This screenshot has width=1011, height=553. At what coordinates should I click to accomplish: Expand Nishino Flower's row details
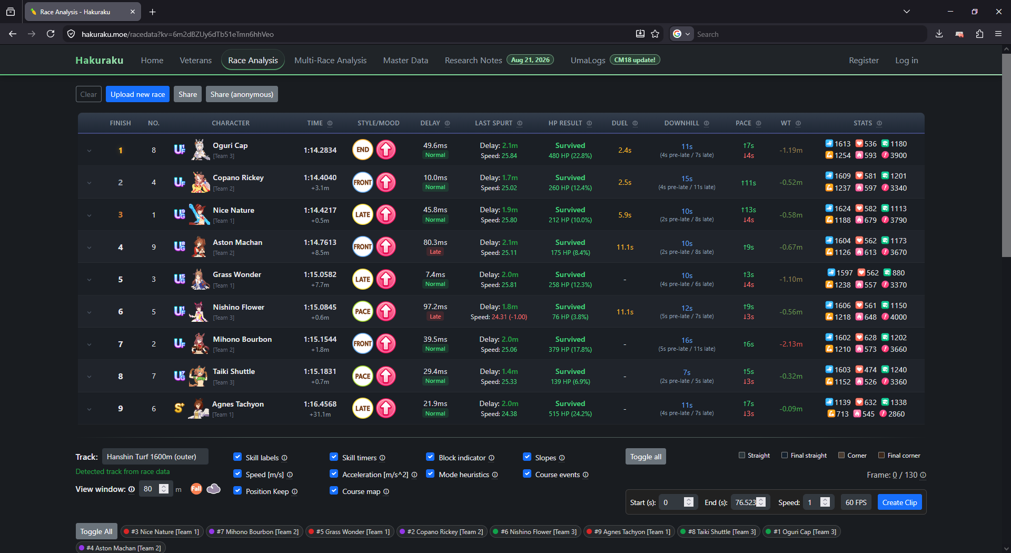pyautogui.click(x=89, y=312)
